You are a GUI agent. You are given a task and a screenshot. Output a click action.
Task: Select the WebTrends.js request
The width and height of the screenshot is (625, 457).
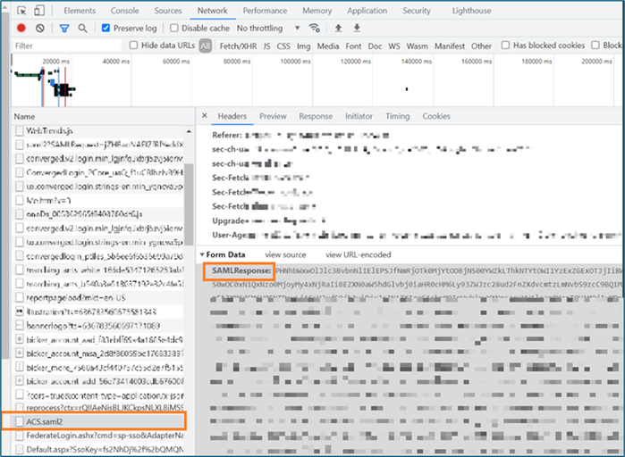tap(99, 131)
